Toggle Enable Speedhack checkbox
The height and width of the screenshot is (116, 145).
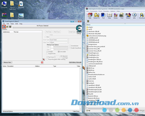(x=70, y=48)
